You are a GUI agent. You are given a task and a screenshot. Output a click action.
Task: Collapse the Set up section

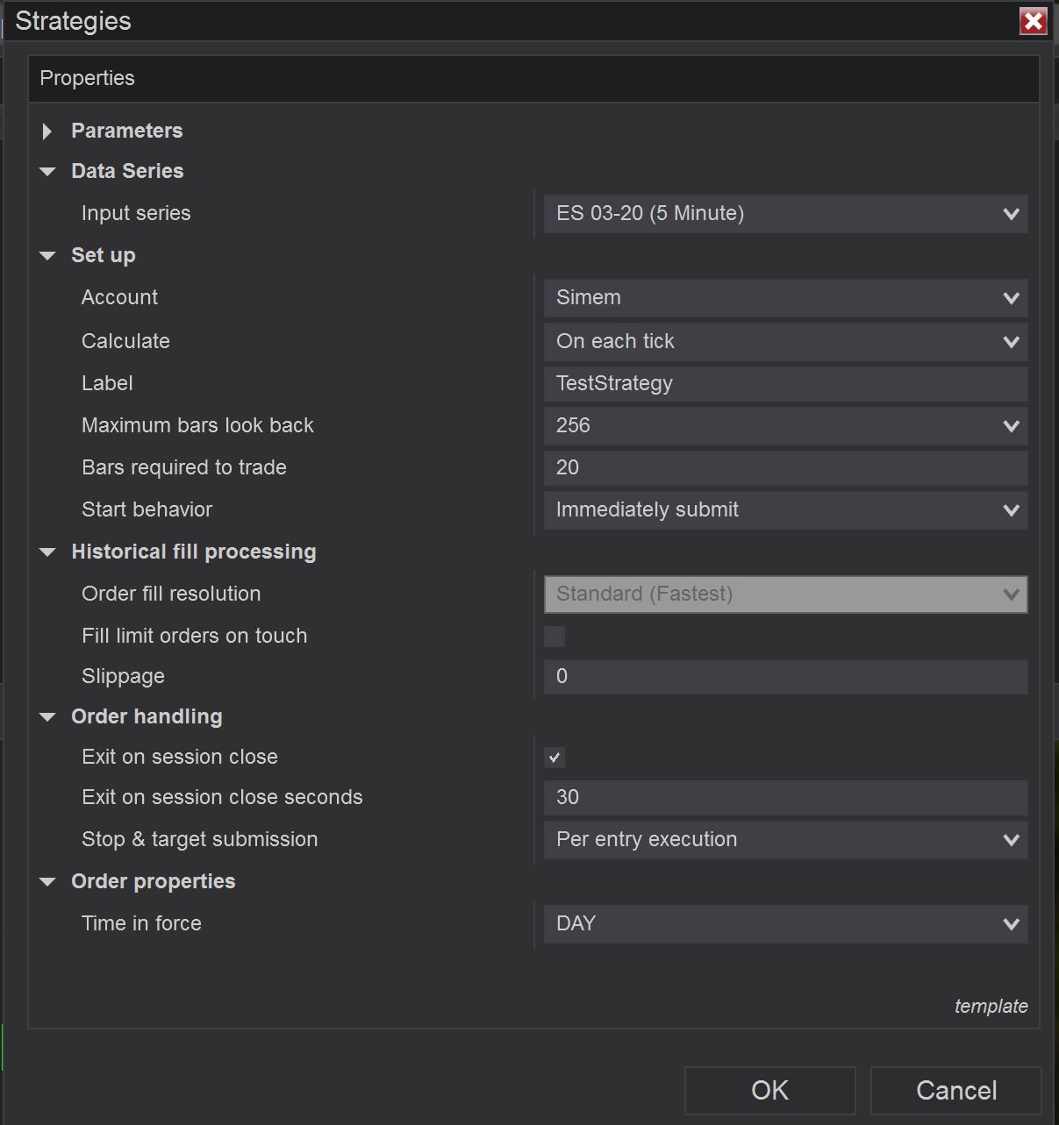click(x=47, y=256)
